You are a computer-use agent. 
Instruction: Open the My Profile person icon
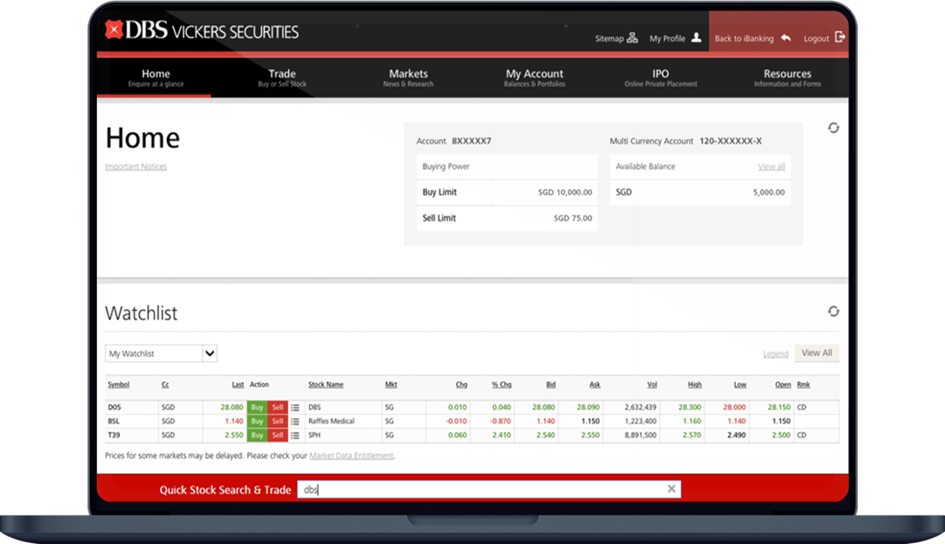click(696, 38)
